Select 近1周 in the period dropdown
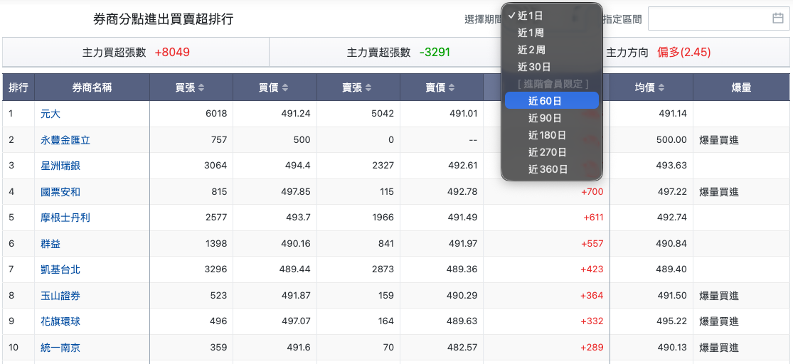The image size is (793, 364). point(552,33)
